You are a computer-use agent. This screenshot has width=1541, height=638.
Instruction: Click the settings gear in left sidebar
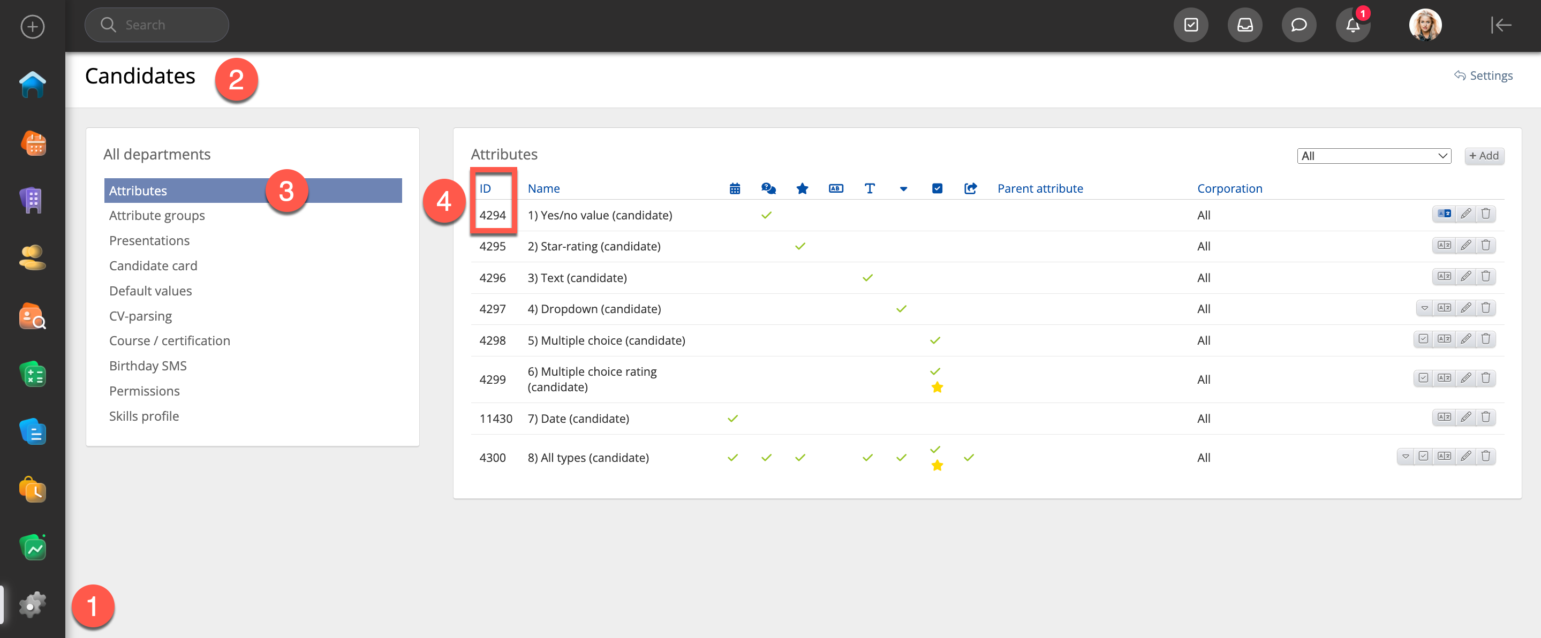[32, 605]
